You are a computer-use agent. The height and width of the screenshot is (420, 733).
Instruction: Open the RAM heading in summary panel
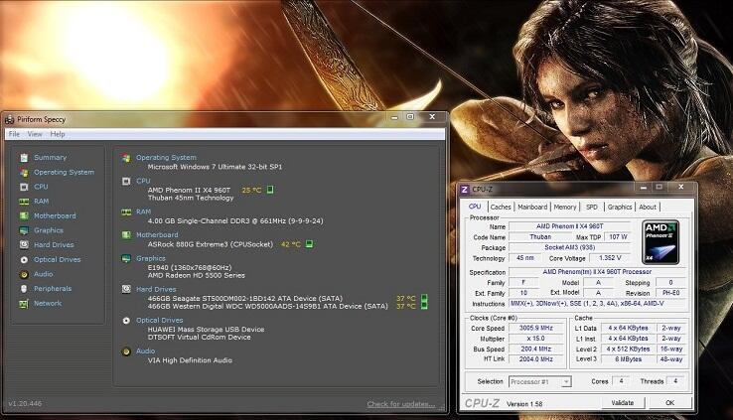(143, 212)
